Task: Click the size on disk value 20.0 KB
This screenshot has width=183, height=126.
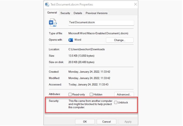Action: click(x=81, y=62)
